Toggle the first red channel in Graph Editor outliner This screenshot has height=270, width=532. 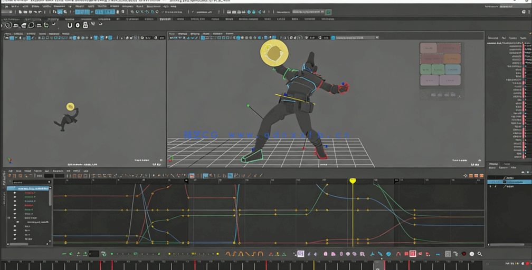tap(30, 193)
